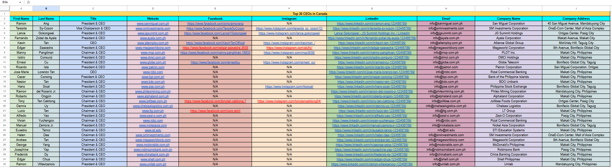Click the 'Top 30 CEOs in Canada' title cell
This screenshot has width=612, height=168.
310,14
